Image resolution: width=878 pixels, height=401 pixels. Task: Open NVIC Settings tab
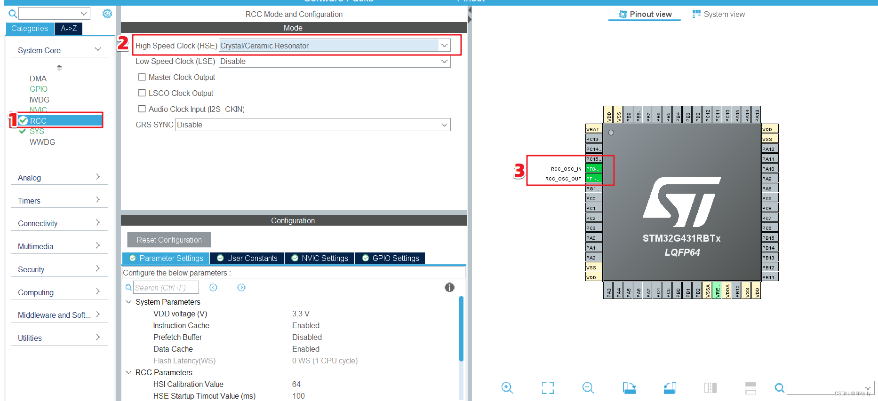coord(319,258)
